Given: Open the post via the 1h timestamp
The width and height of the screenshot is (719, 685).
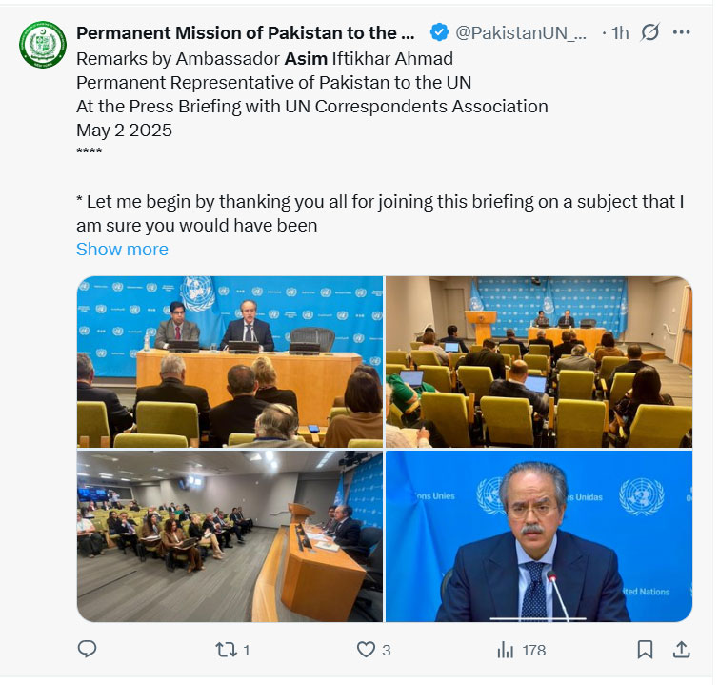Looking at the screenshot, I should [620, 32].
